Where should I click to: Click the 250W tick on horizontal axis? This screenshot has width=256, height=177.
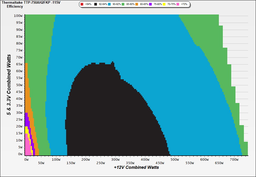pyautogui.click(x=100, y=163)
